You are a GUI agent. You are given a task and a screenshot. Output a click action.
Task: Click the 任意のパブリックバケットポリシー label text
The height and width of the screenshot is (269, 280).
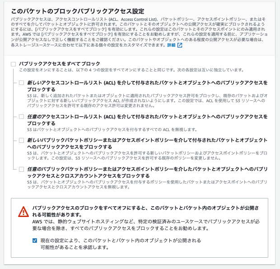[x=147, y=172]
